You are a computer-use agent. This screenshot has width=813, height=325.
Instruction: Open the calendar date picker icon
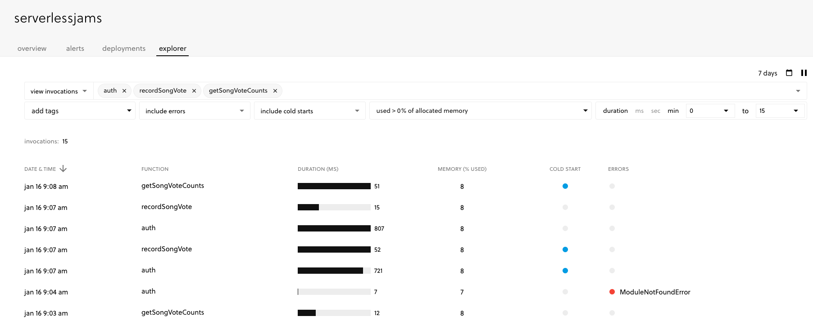pos(789,73)
